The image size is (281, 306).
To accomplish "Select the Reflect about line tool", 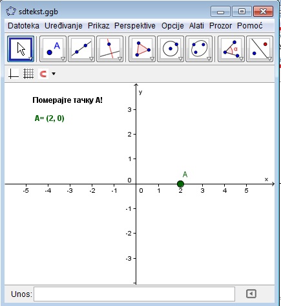I will 260,49.
